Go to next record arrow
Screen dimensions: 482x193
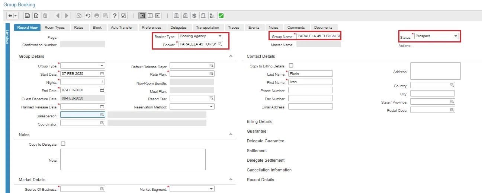click(x=67, y=16)
